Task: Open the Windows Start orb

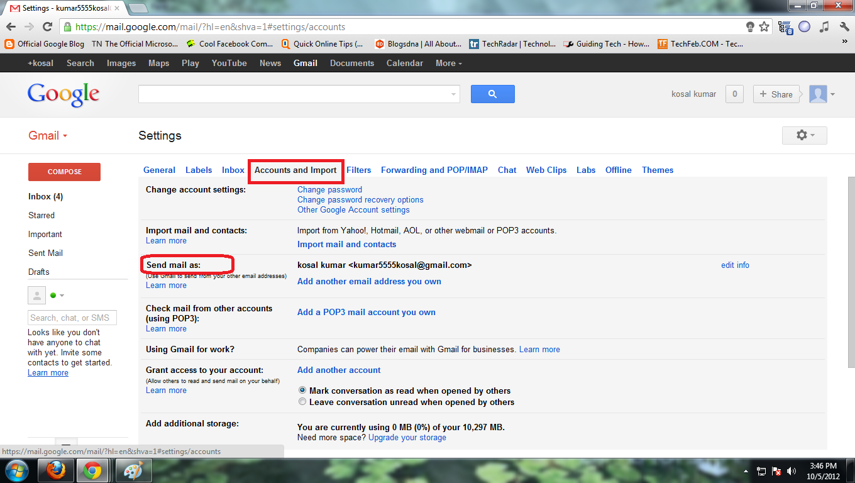Action: (x=16, y=470)
